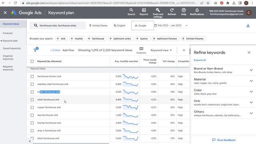The height and width of the screenshot is (144, 256).
Task: Open the Columns selector
Action: pos(141,50)
